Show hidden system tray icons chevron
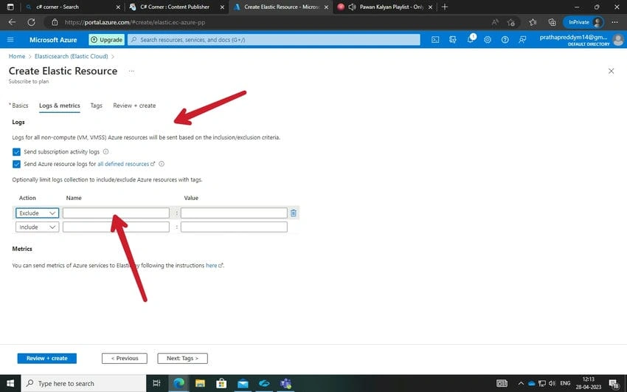Screen dimensions: 627x392 coord(521,383)
